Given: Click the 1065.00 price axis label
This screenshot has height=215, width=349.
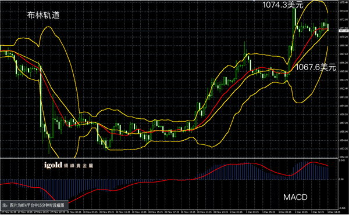Looking at the screenshot, I should click(344, 71).
